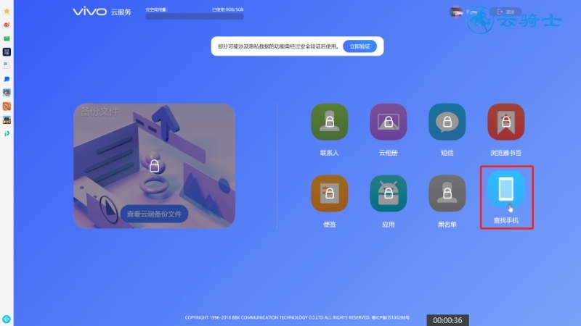Click the 浏览器书签 label text

(x=506, y=153)
